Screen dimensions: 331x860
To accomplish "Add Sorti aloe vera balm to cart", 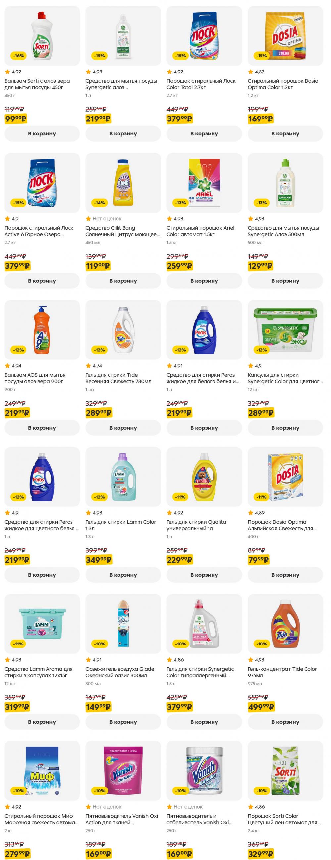I will (x=42, y=133).
